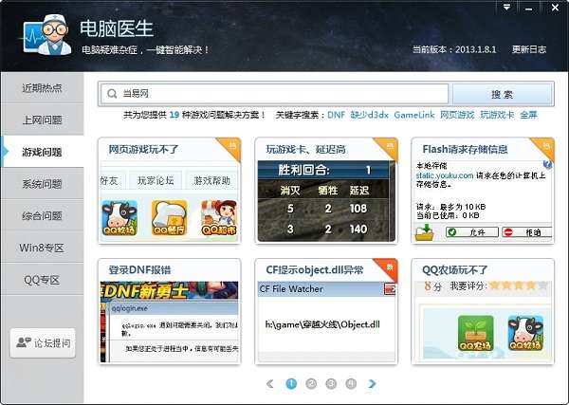Click the green 允许 allow button image
Image resolution: width=569 pixels, height=405 pixels.
(x=472, y=232)
